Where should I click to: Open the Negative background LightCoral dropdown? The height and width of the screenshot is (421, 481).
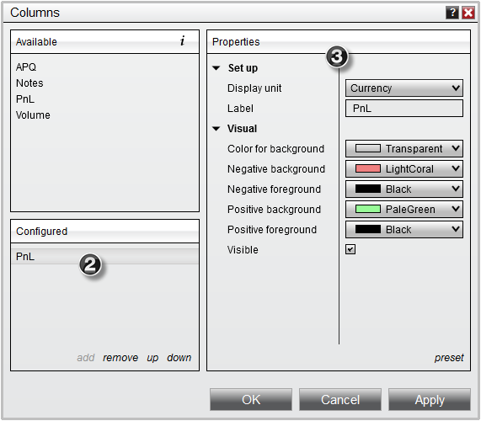(x=404, y=168)
